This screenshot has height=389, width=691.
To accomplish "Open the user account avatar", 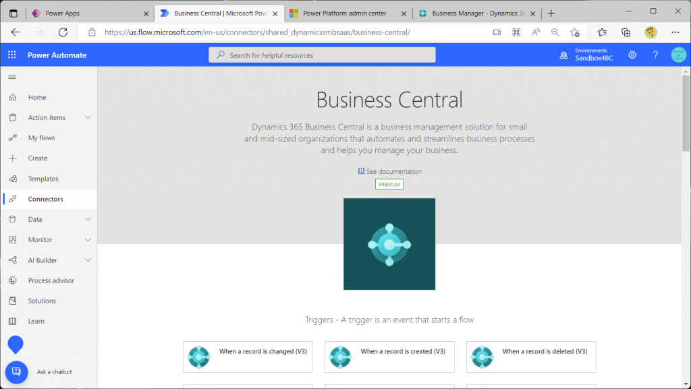I will click(x=679, y=55).
